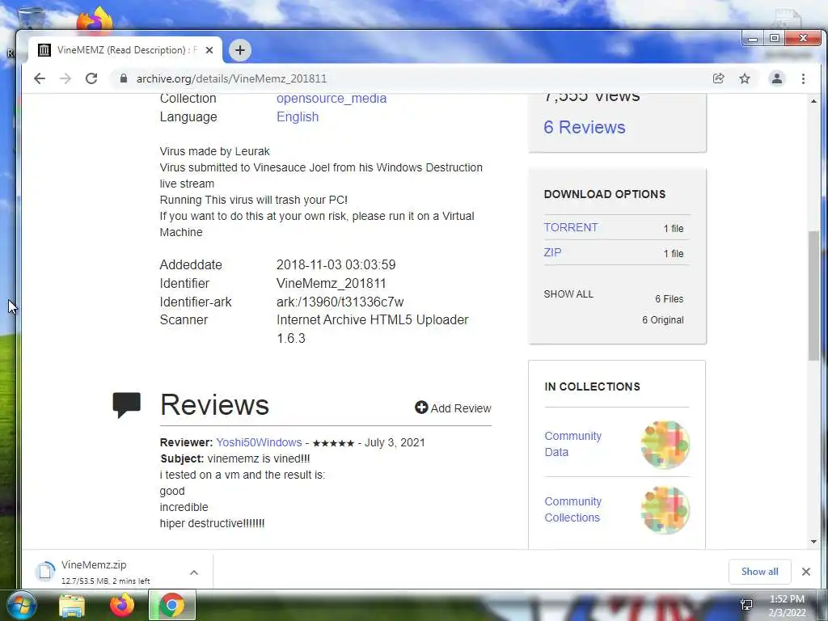Click the Reviews speech bubble icon

click(126, 405)
